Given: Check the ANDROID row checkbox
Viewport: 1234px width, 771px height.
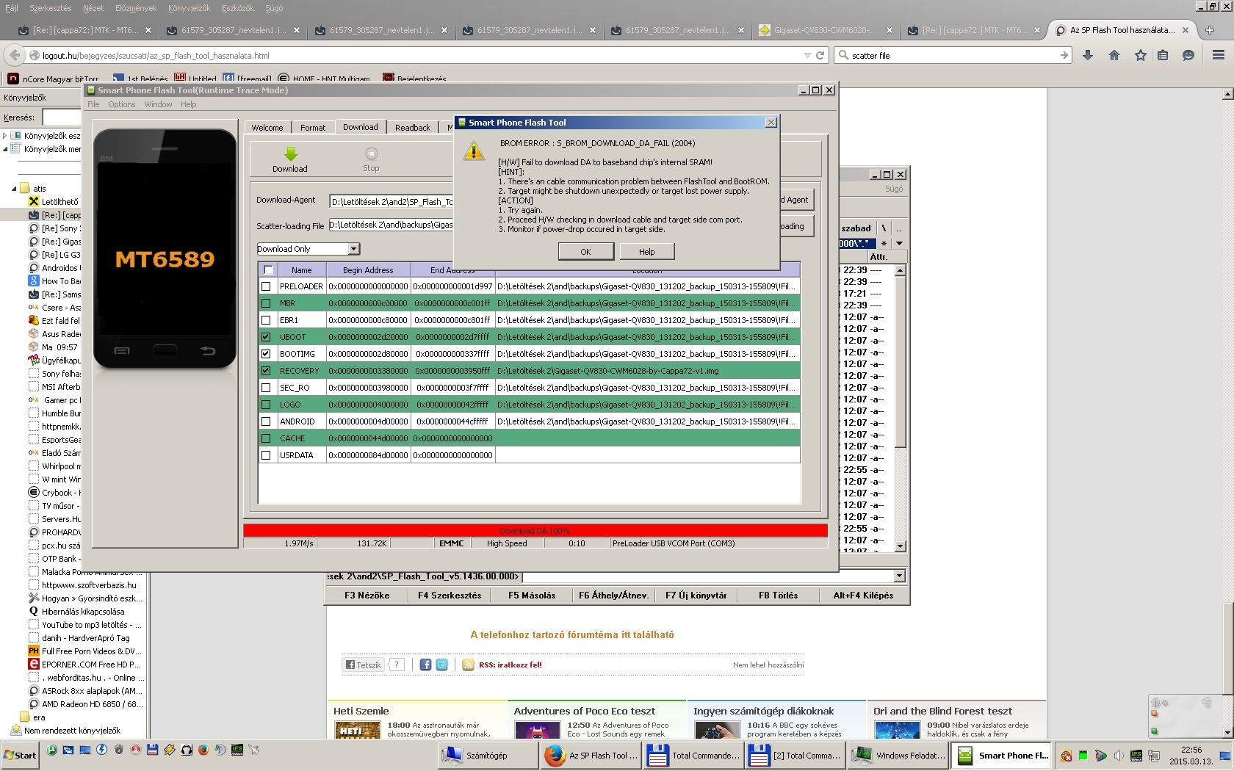Looking at the screenshot, I should (266, 421).
